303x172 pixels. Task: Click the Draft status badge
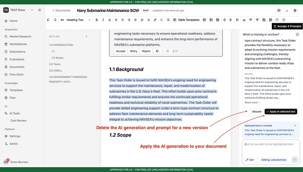pyautogui.click(x=145, y=11)
